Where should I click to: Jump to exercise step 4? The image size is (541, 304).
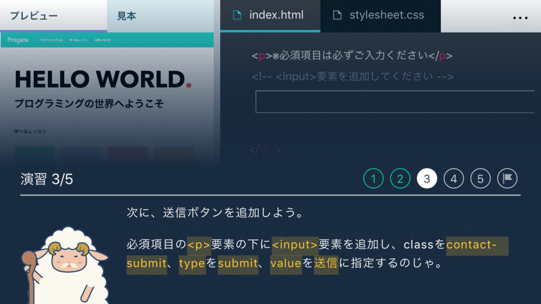tap(454, 178)
